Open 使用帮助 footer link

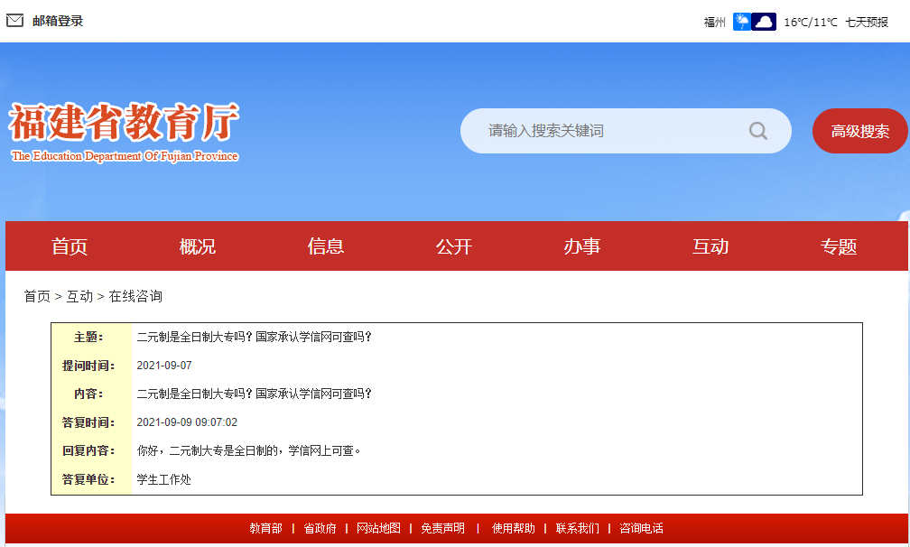tap(514, 528)
